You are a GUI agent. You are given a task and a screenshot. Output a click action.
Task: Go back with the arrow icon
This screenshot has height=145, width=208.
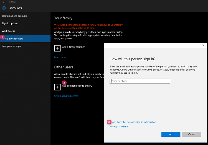(4, 2)
